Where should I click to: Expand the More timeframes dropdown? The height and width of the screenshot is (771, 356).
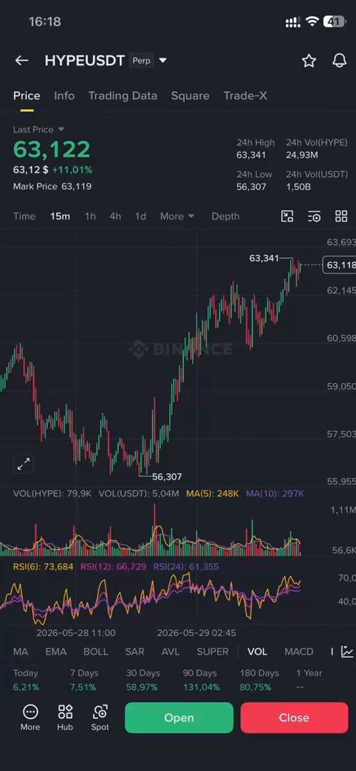[178, 217]
